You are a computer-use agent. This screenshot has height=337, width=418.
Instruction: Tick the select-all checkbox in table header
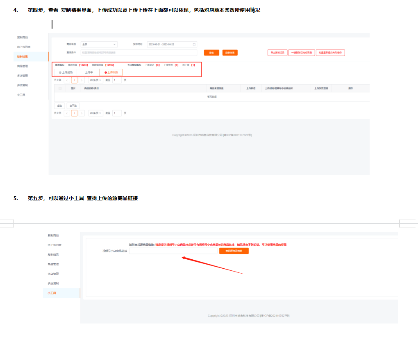60,88
